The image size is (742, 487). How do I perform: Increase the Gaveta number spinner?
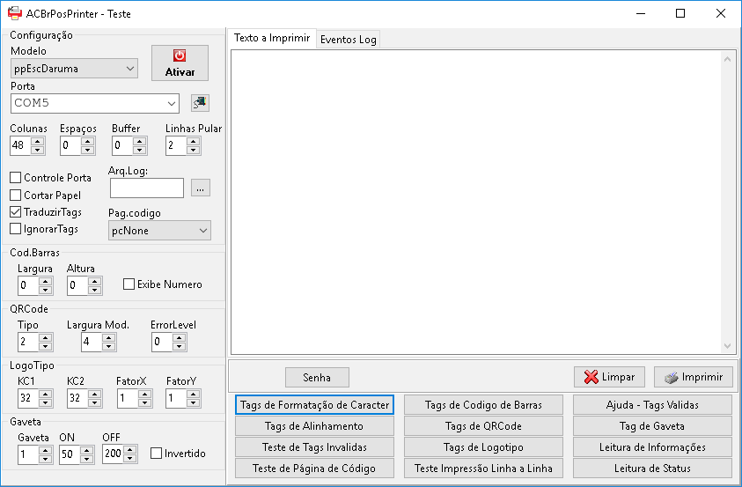[46, 450]
